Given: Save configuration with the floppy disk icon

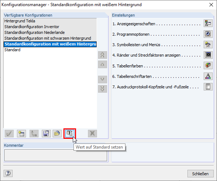Looking at the screenshot, I should [46, 133].
